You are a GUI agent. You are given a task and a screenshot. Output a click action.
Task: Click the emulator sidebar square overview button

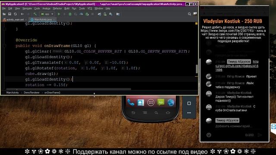click(189, 103)
